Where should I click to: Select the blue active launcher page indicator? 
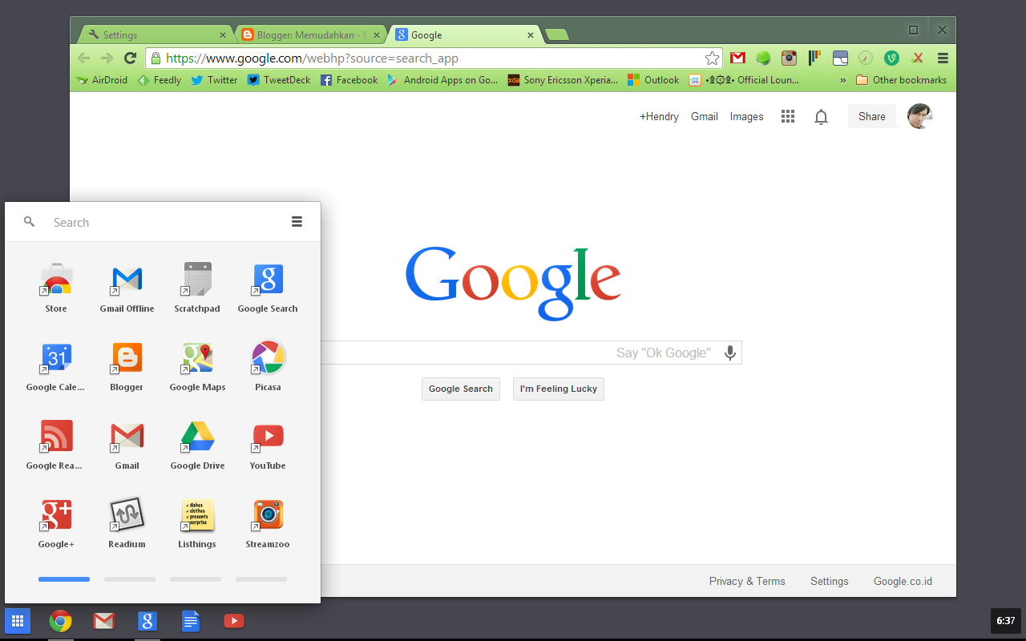[x=64, y=579]
